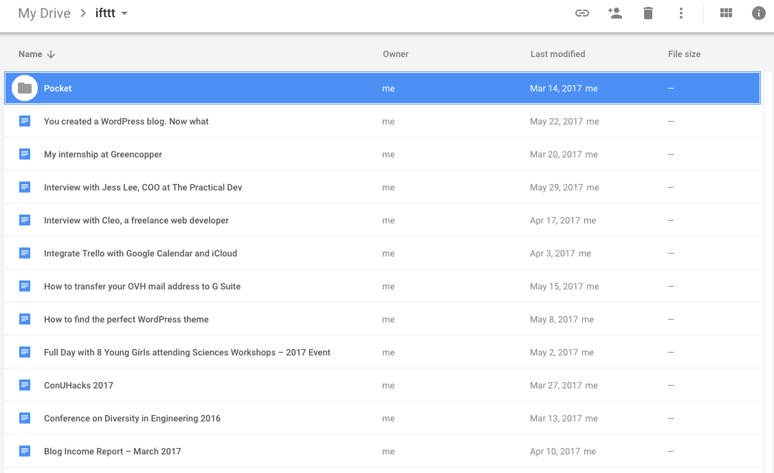
Task: Navigate to My Drive breadcrumb
Action: coord(45,13)
